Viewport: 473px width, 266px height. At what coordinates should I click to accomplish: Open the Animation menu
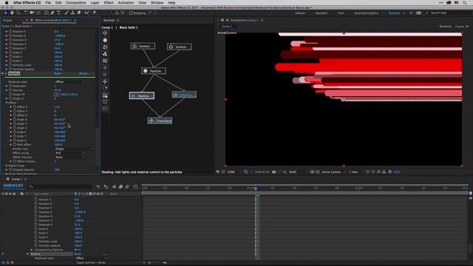click(x=126, y=3)
